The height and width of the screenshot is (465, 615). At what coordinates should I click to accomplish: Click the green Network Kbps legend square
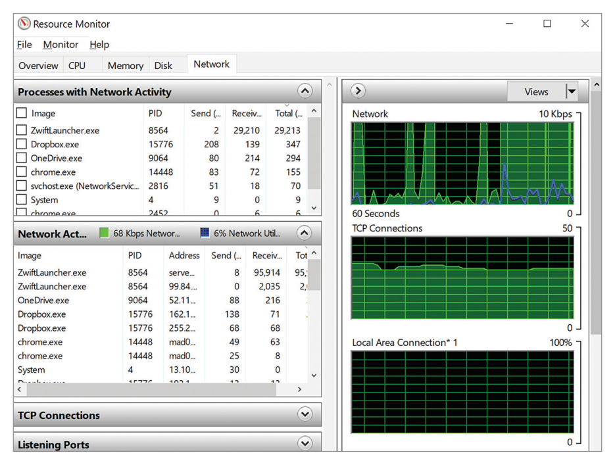pos(104,233)
